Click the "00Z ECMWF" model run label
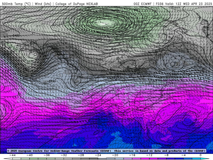 142,4
